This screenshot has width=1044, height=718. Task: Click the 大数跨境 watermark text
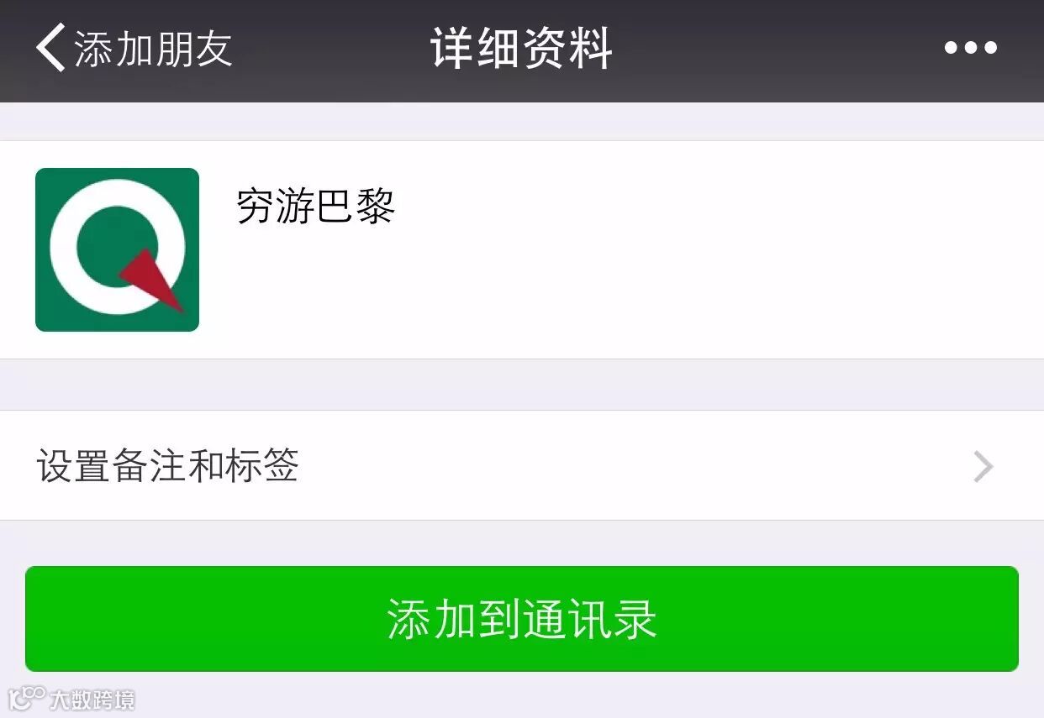(92, 700)
